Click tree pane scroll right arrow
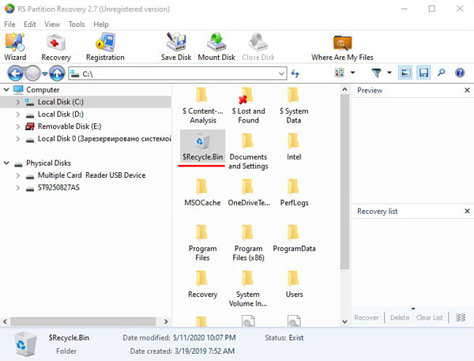474x361 pixels. tap(166, 322)
